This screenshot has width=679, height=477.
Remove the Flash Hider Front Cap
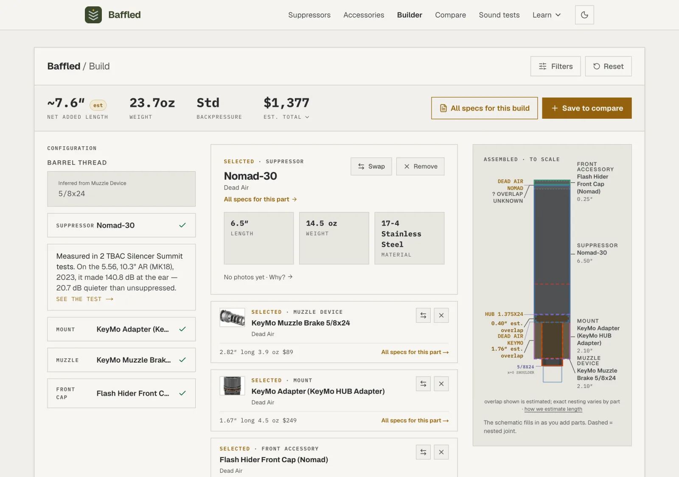point(441,452)
